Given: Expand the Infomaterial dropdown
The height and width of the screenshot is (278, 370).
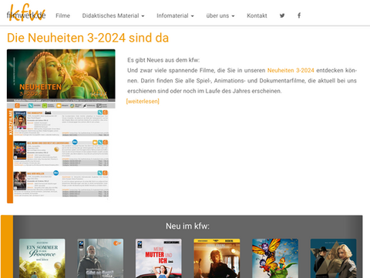Looking at the screenshot, I should tap(175, 15).
